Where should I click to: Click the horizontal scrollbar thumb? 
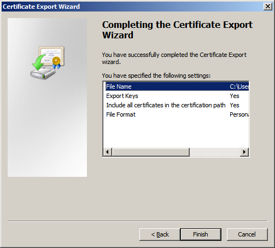tap(151, 152)
